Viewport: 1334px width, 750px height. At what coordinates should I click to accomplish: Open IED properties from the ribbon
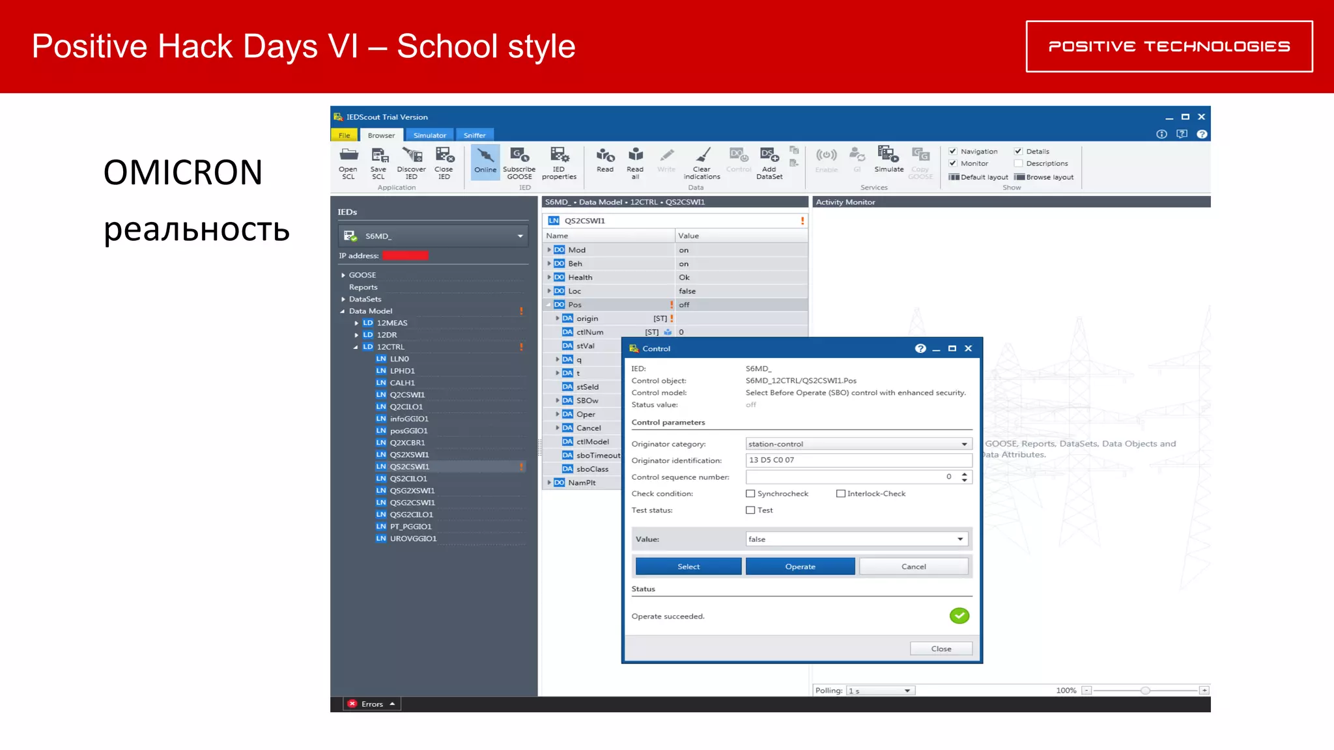coord(559,163)
